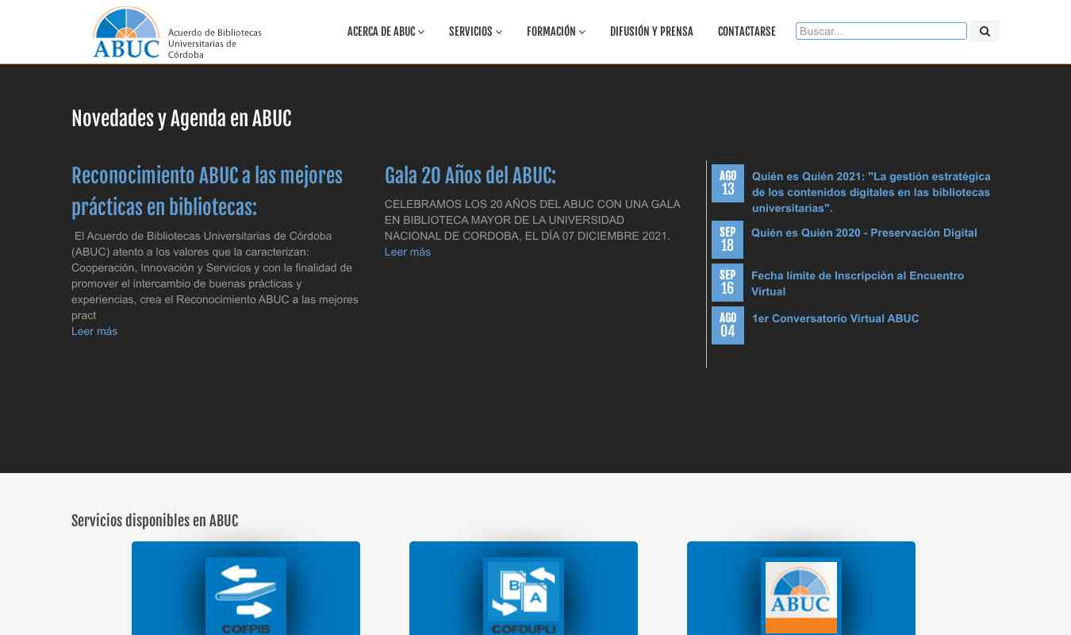Click the AGO 04 date badge

(727, 325)
